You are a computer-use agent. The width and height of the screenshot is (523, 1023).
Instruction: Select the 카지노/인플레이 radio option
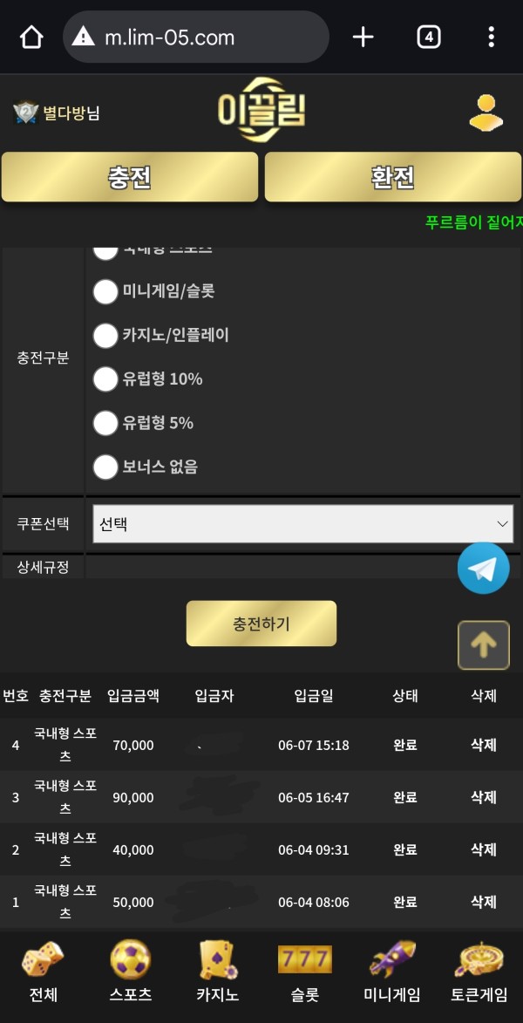point(105,335)
